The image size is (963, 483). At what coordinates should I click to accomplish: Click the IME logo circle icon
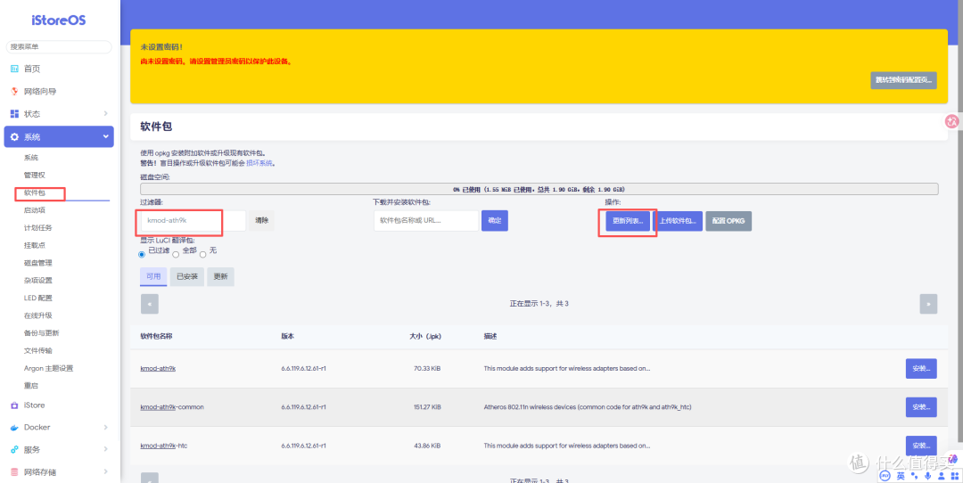click(x=885, y=476)
